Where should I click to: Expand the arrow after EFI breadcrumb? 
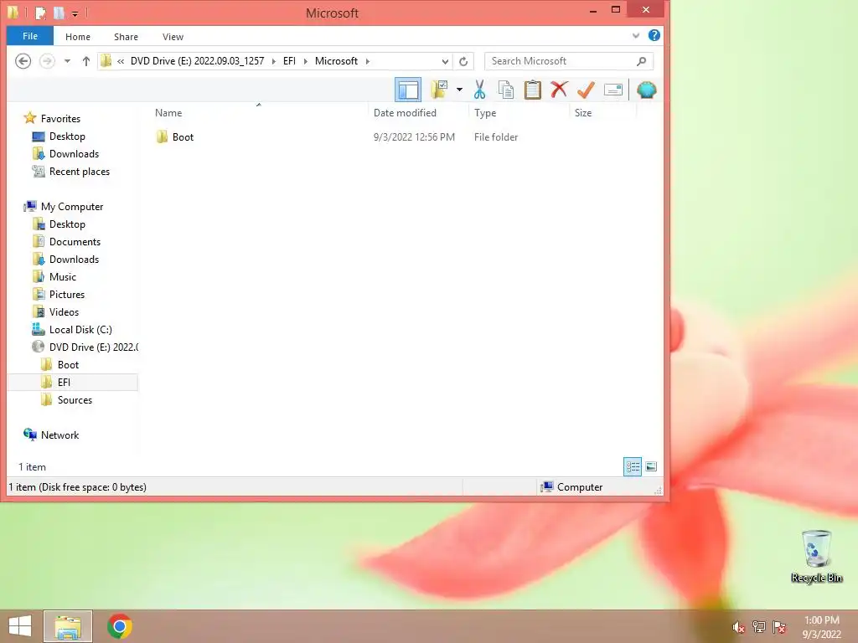(x=306, y=61)
